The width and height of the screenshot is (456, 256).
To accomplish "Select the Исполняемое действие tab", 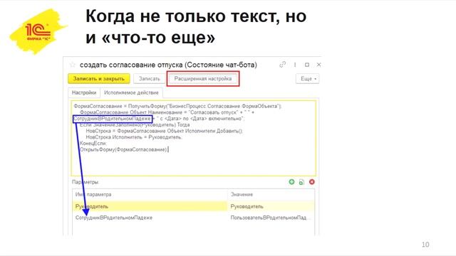I will click(131, 92).
